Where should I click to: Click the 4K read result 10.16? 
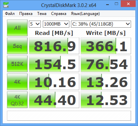click(x=54, y=82)
